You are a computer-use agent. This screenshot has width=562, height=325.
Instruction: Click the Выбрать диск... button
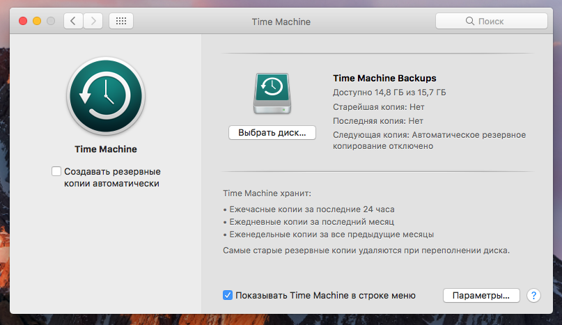pyautogui.click(x=272, y=133)
